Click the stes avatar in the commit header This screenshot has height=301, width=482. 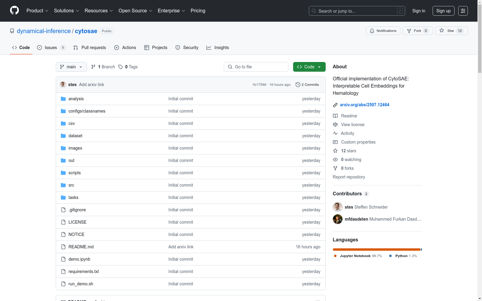point(63,85)
